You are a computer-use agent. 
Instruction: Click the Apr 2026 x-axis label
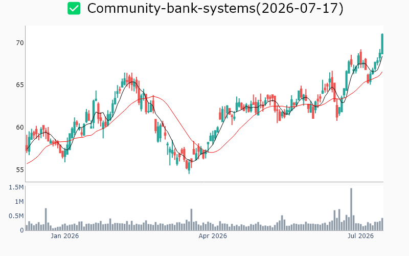pos(213,236)
